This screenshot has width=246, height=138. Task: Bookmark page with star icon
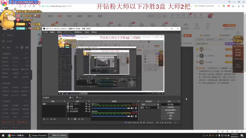pyautogui.click(x=34, y=6)
